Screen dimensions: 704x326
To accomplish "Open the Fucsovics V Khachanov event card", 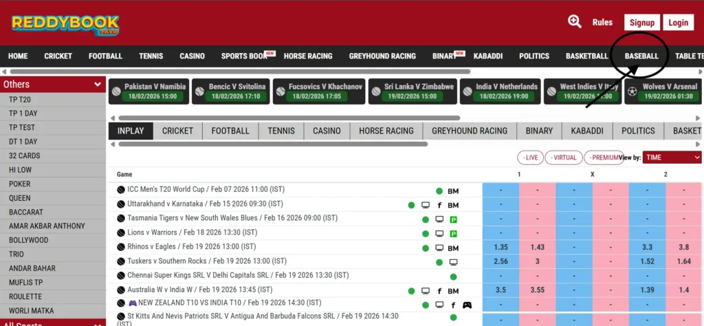I will (319, 91).
